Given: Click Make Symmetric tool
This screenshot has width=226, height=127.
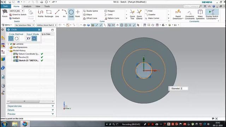Looking at the screenshot, I should coord(200,14).
